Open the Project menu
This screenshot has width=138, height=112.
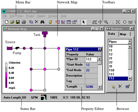pyautogui.click(x=30, y=16)
